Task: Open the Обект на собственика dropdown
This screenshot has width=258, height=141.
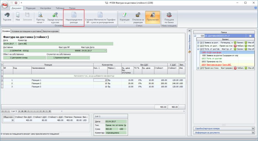Action: click(45, 58)
